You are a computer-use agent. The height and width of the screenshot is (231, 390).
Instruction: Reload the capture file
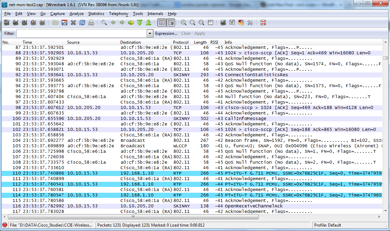(82, 23)
